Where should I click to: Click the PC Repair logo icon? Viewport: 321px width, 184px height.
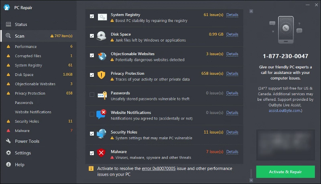7,7
